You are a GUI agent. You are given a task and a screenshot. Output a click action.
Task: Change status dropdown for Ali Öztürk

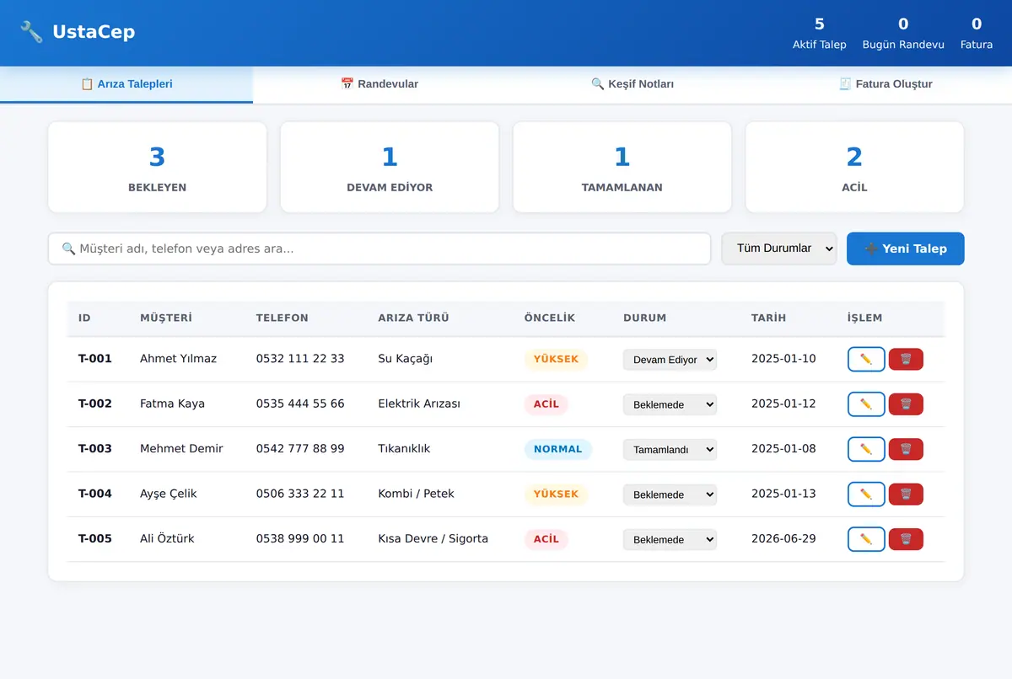coord(670,540)
